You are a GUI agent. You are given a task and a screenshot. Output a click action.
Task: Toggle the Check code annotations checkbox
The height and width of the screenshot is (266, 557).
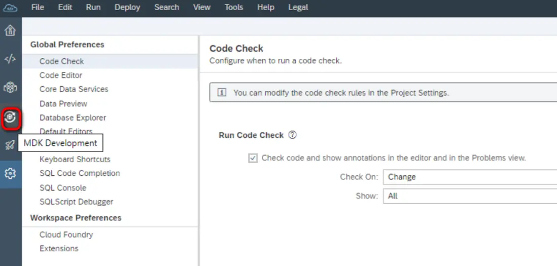253,158
